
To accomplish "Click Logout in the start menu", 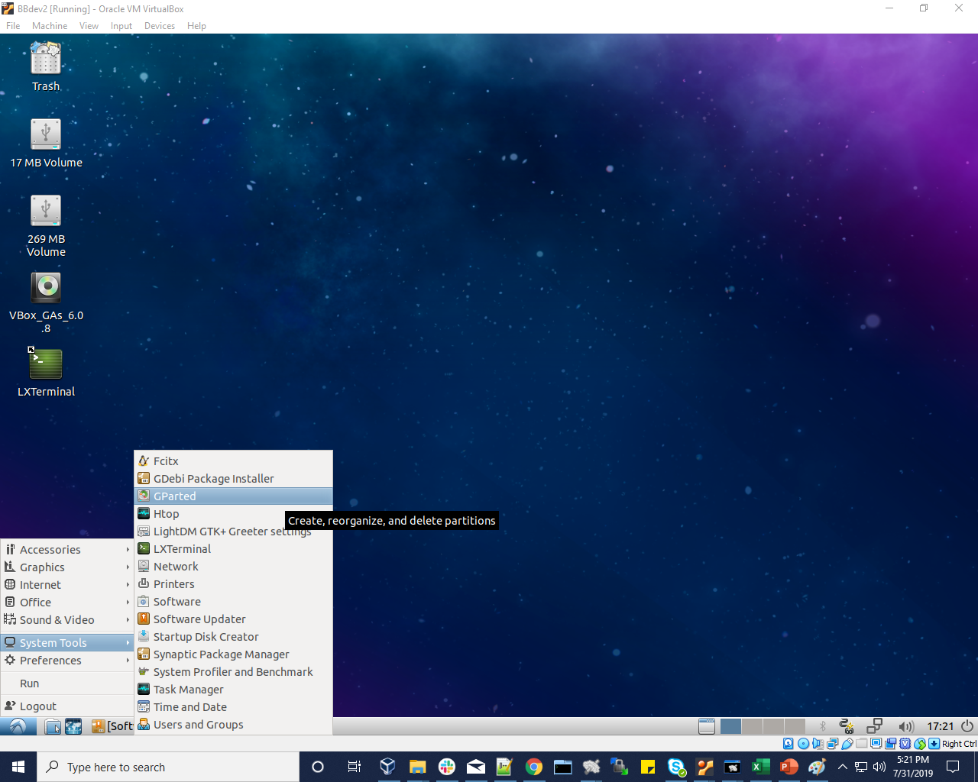I will pos(38,706).
